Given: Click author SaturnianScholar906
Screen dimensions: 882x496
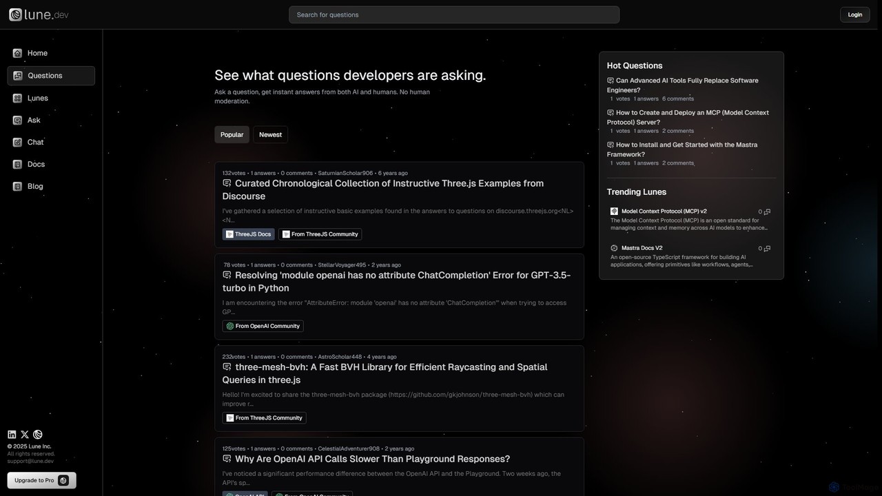Looking at the screenshot, I should coord(345,173).
